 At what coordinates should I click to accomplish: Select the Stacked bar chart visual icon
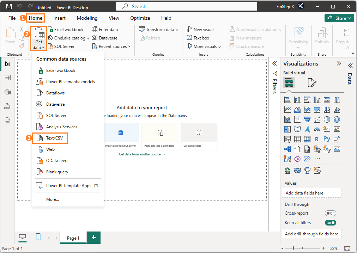[288, 100]
